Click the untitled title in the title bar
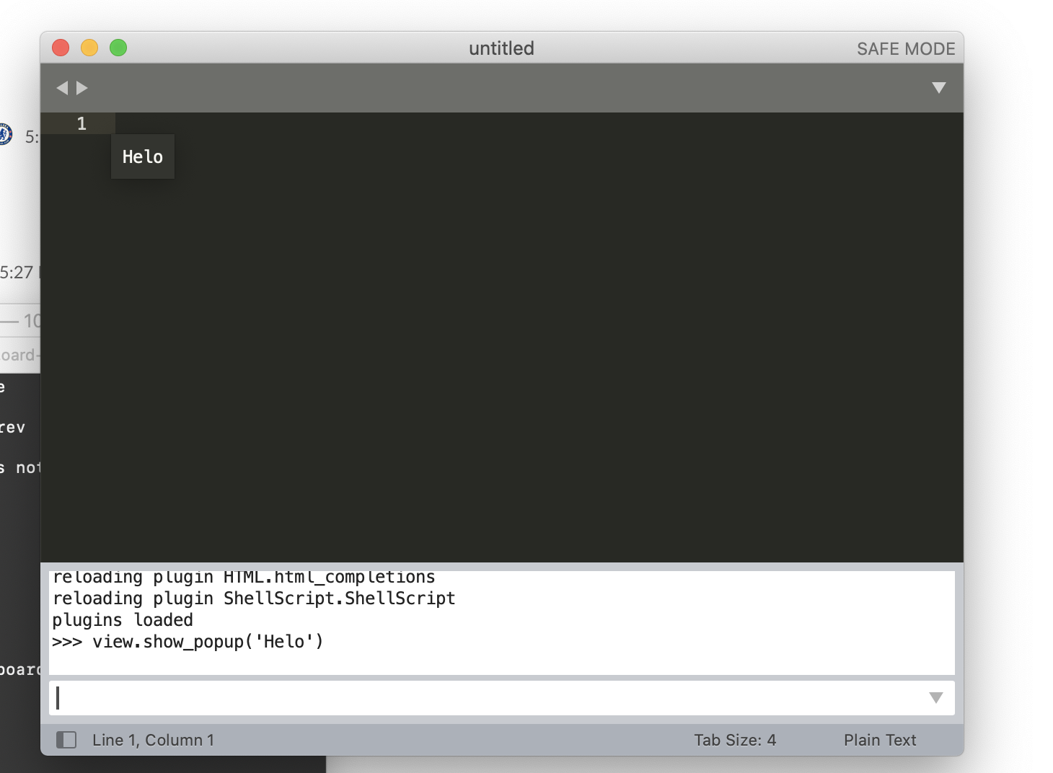Image resolution: width=1053 pixels, height=773 pixels. pyautogui.click(x=501, y=48)
